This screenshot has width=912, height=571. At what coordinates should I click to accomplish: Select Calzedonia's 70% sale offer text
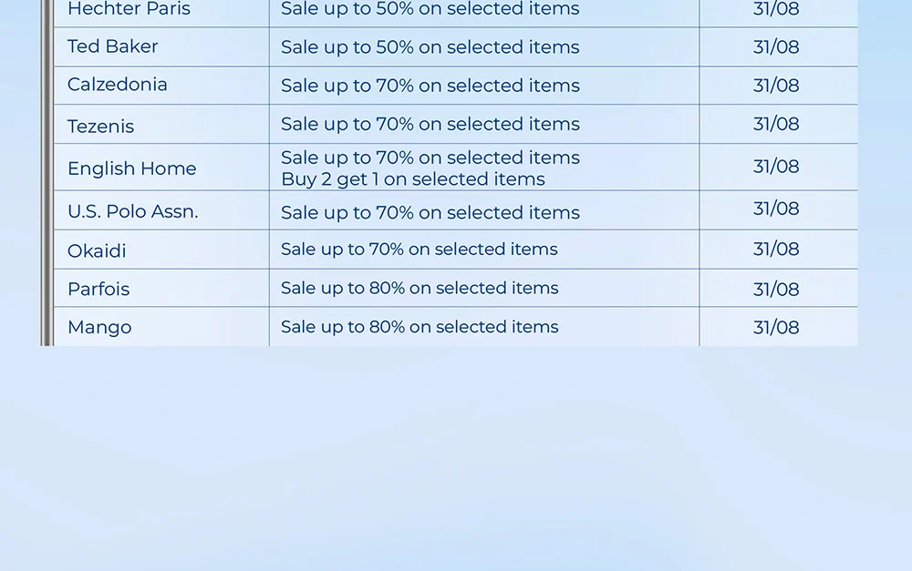[430, 86]
